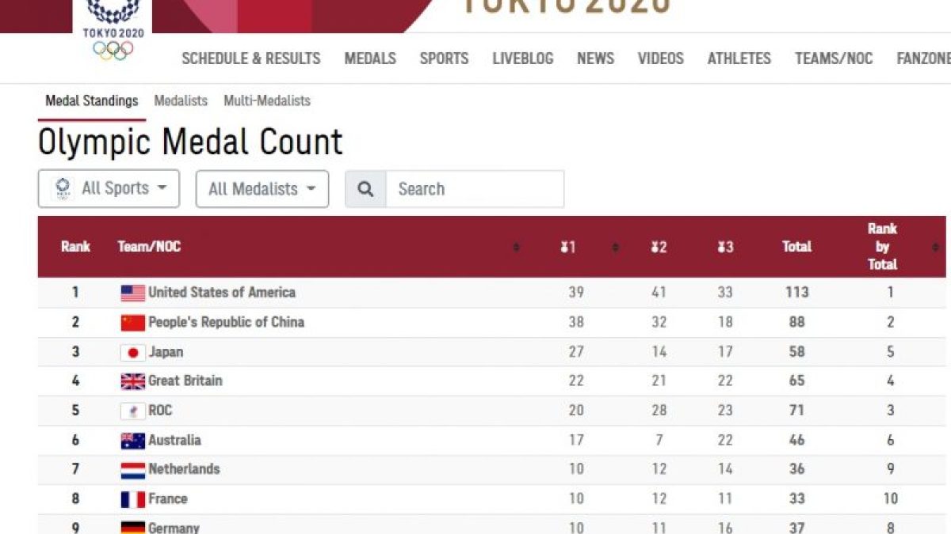Click Netherlands total medals value 36
Viewport: 951px width, 534px height.
(797, 469)
